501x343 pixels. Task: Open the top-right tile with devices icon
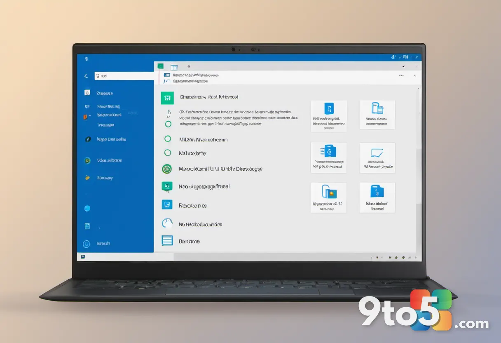377,115
